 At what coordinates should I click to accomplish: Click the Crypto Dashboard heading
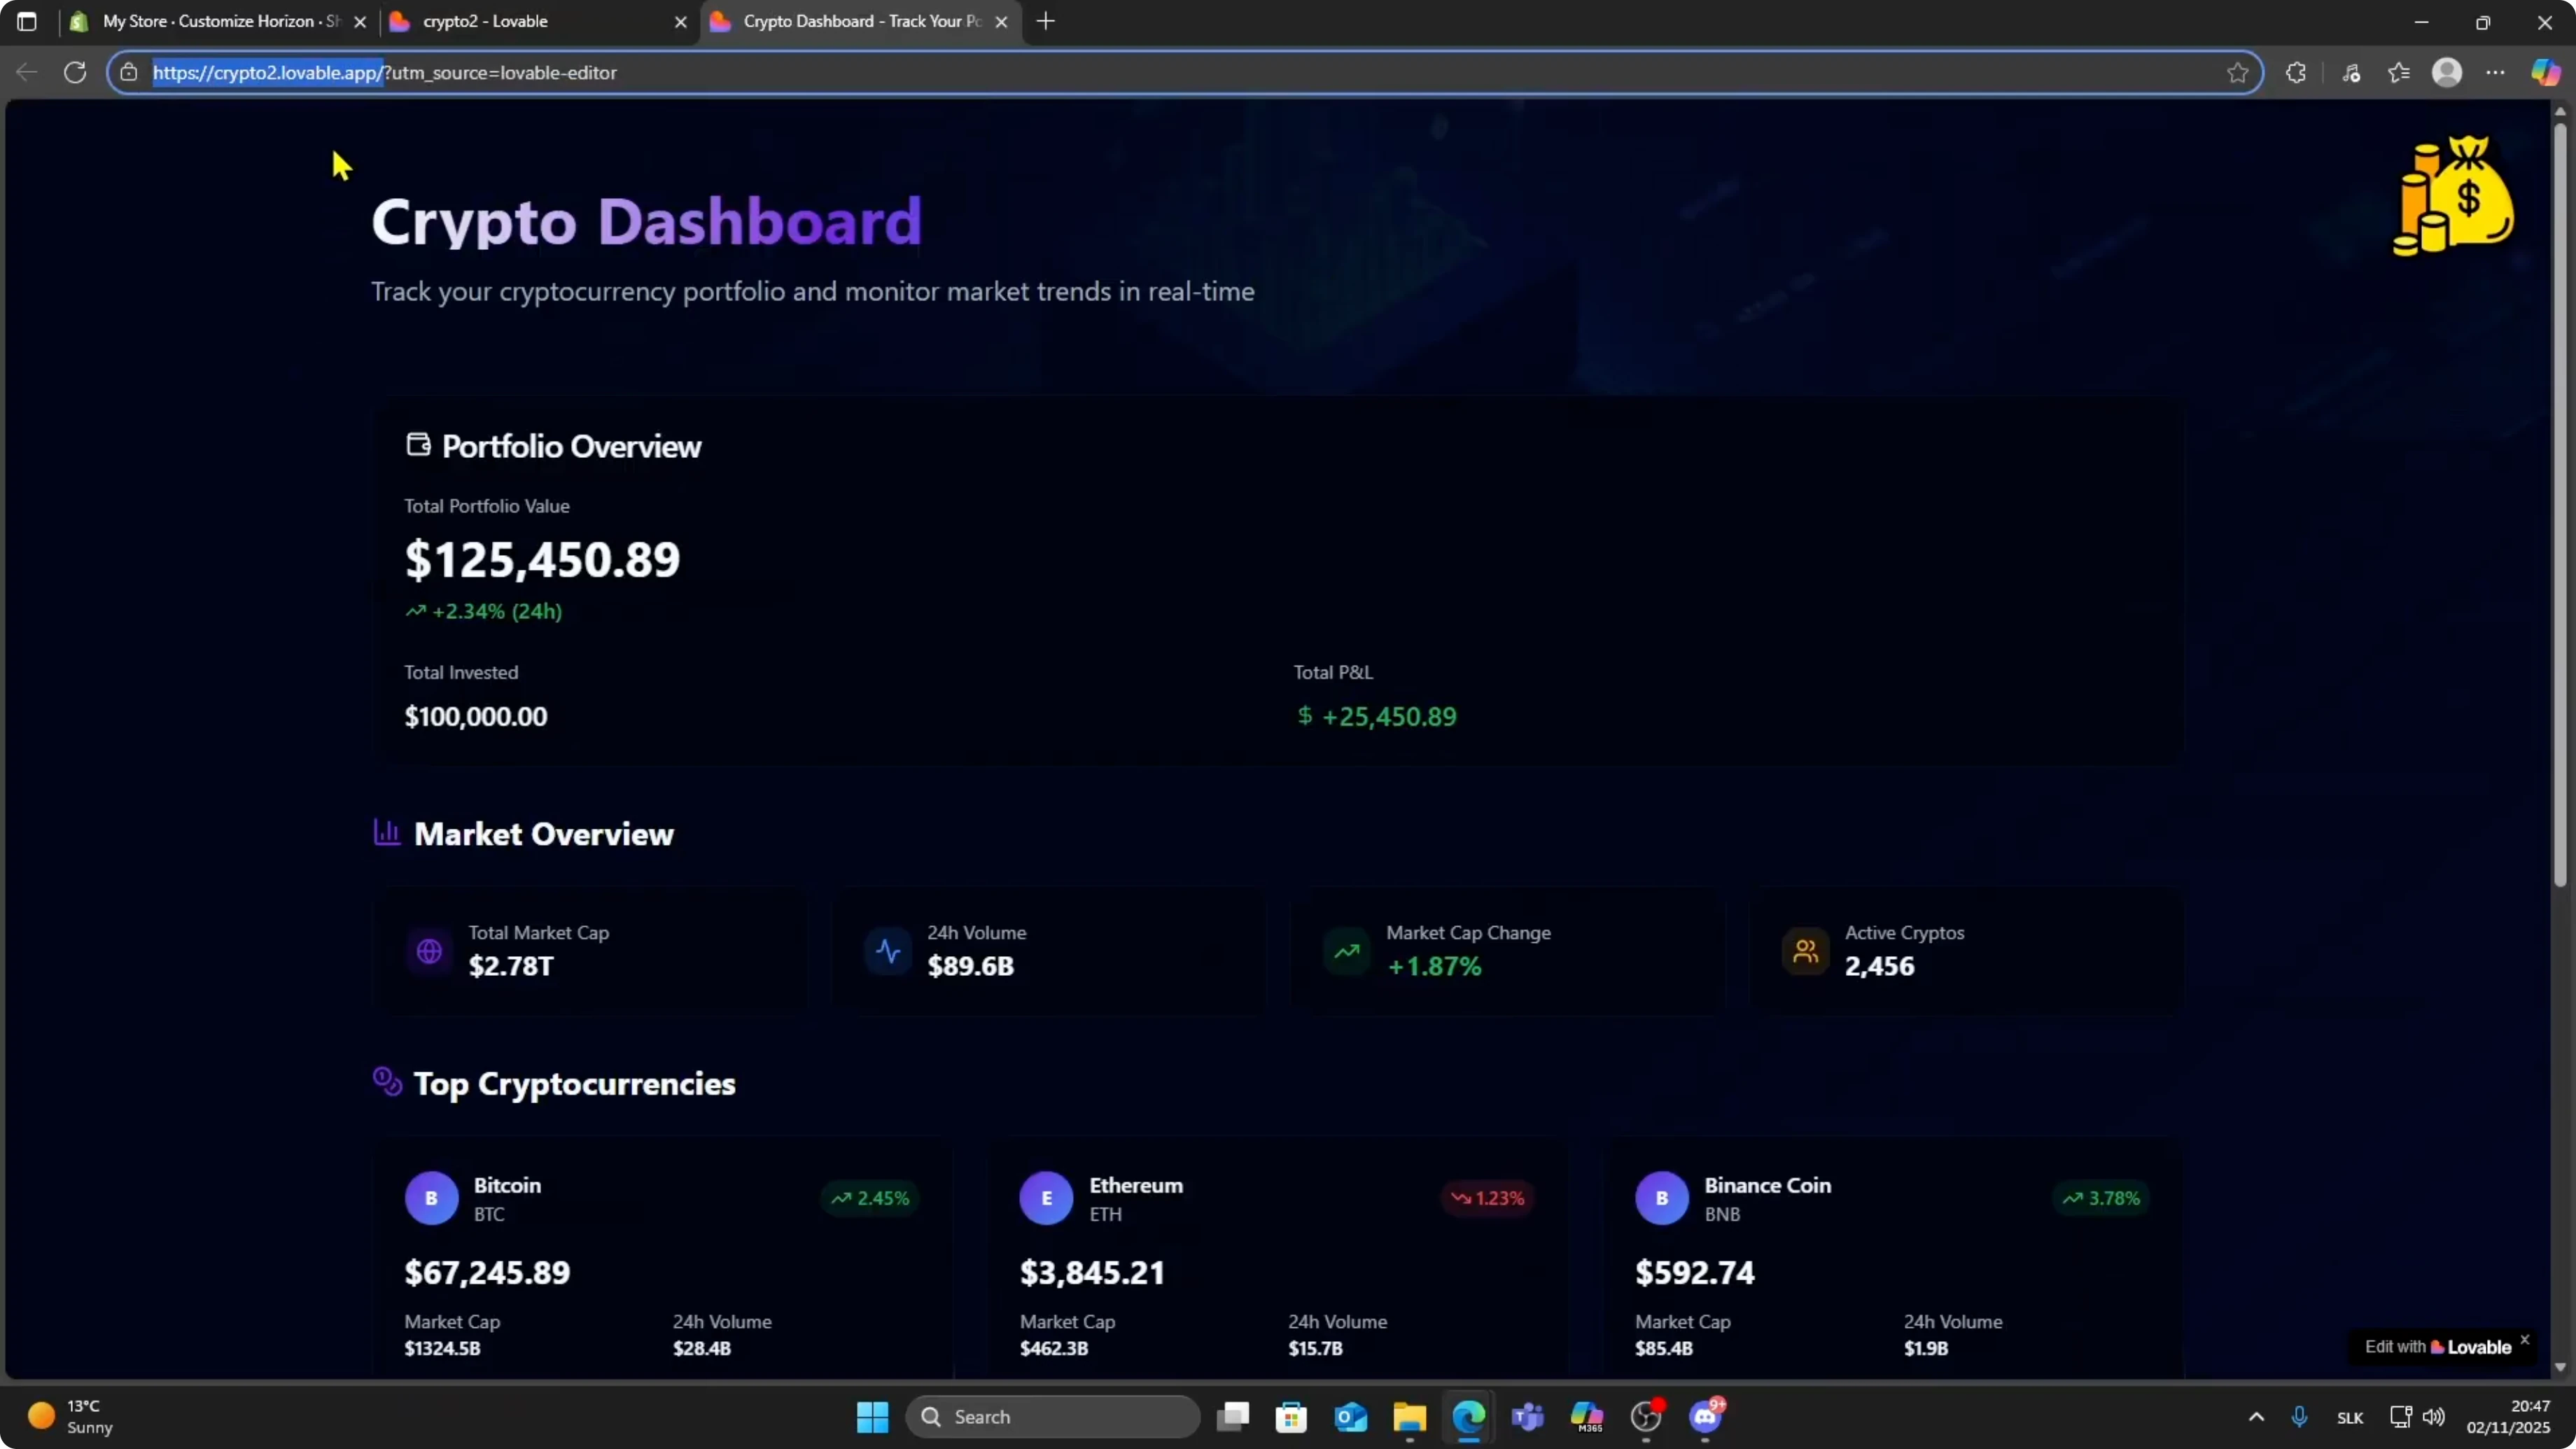pyautogui.click(x=646, y=221)
